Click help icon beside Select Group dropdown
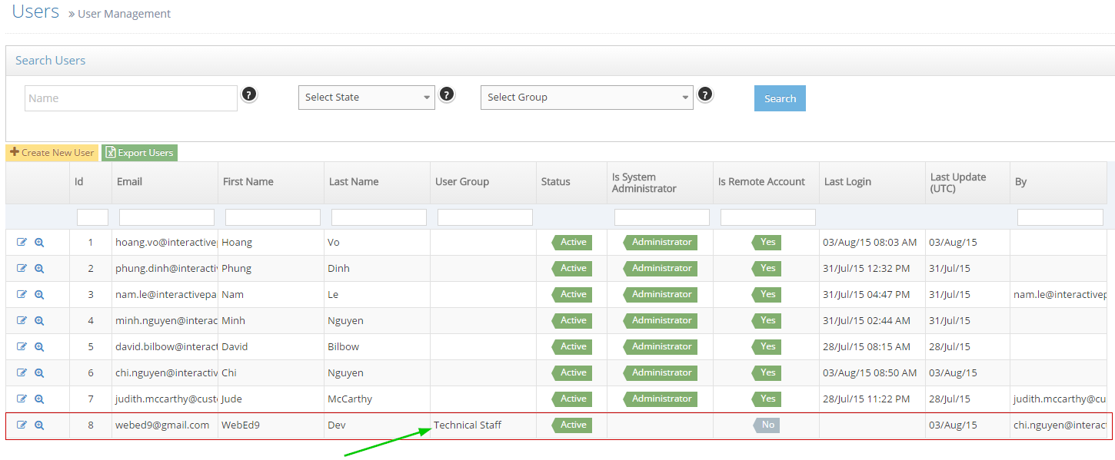Viewport: 1115px width, 460px height. [x=705, y=94]
